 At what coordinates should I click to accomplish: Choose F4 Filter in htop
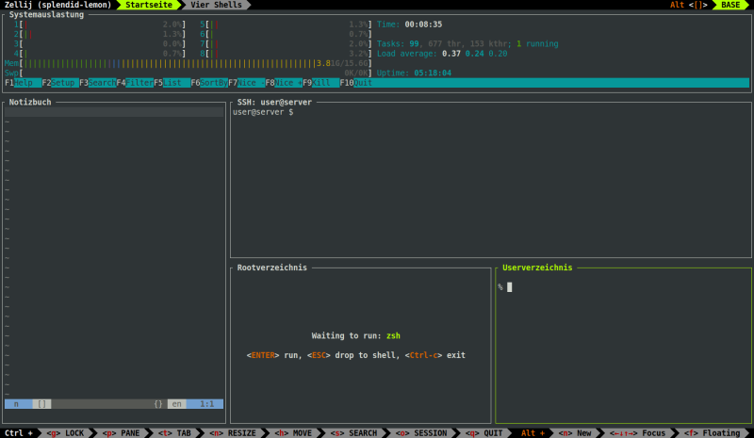click(x=138, y=83)
